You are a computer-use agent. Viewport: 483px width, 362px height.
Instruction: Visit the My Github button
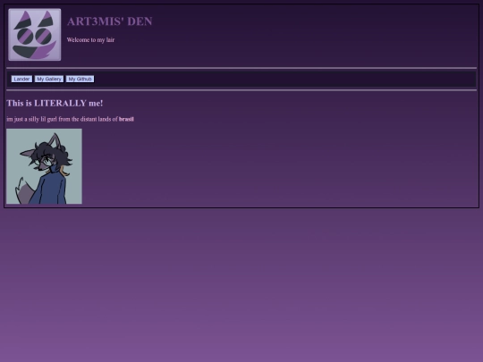coord(80,80)
